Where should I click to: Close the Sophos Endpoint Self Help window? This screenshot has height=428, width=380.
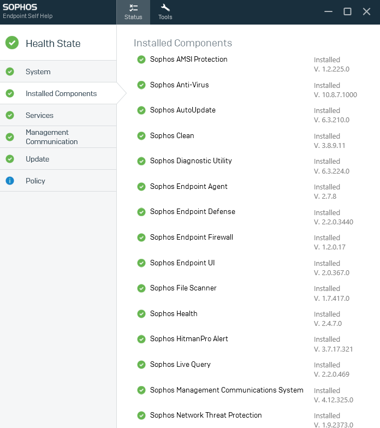coord(366,11)
